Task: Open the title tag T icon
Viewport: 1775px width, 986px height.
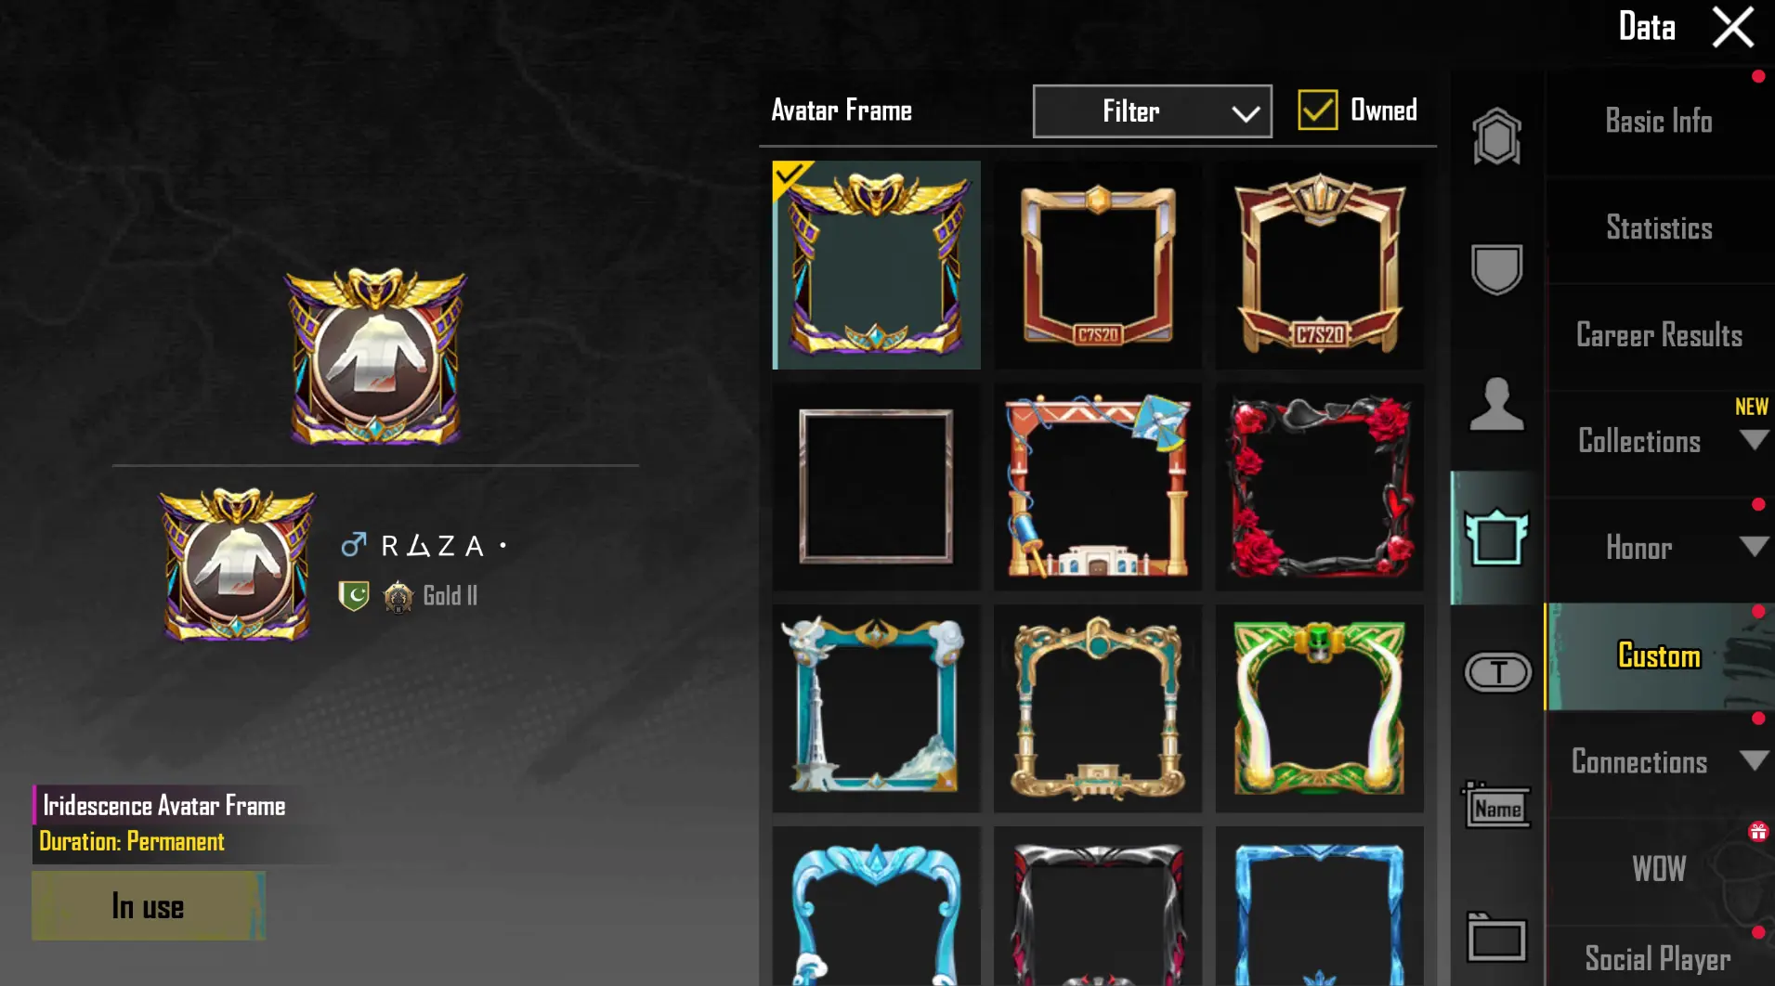Action: pyautogui.click(x=1497, y=672)
